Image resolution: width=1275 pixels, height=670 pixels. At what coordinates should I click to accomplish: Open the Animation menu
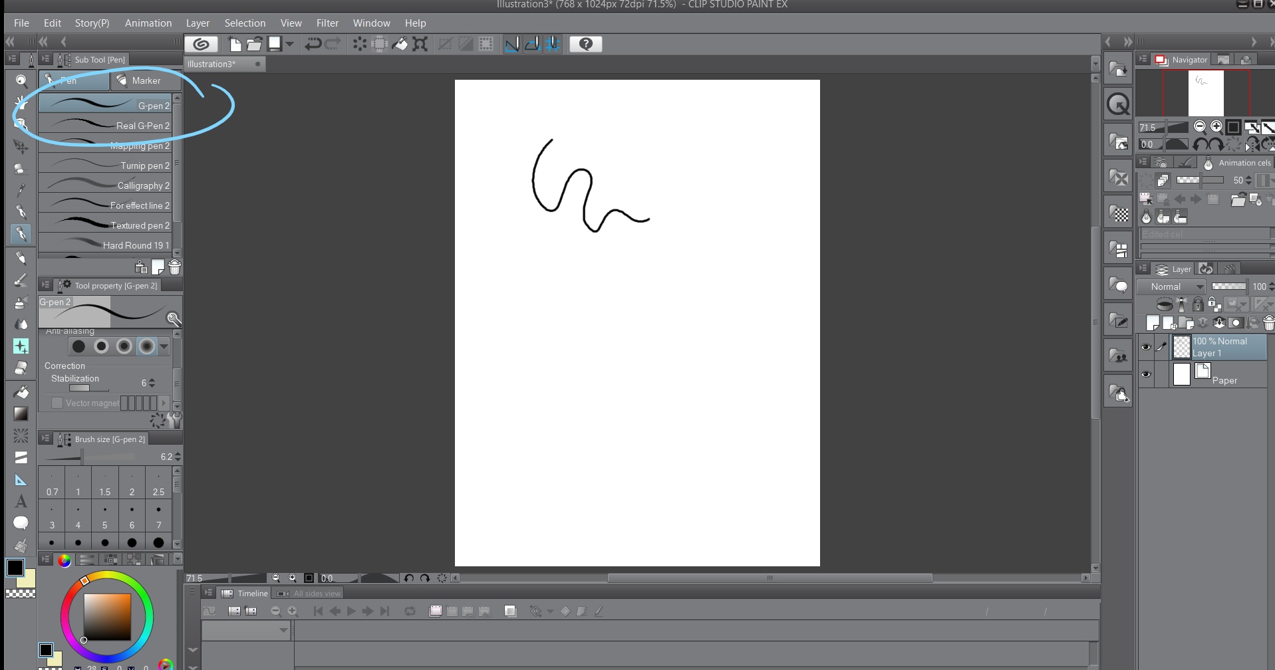pyautogui.click(x=148, y=23)
